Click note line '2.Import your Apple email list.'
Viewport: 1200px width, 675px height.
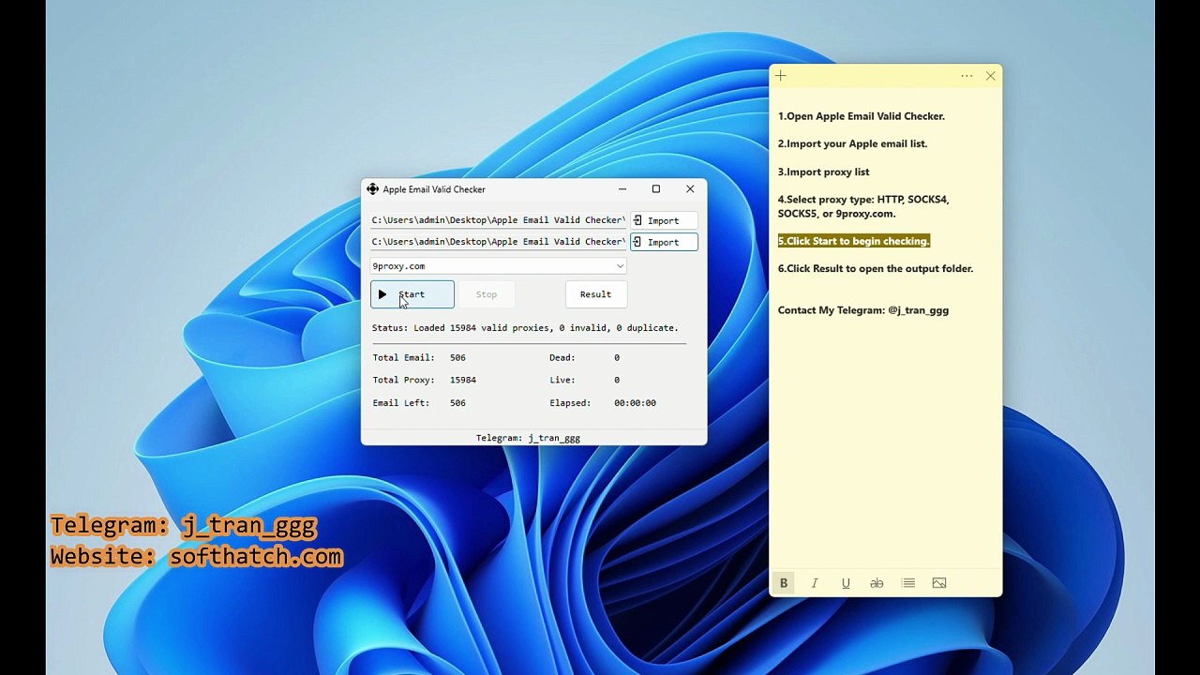(852, 143)
